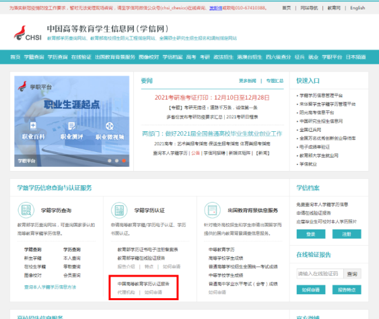Open the 2021考研准考证打印 headline

[212, 98]
